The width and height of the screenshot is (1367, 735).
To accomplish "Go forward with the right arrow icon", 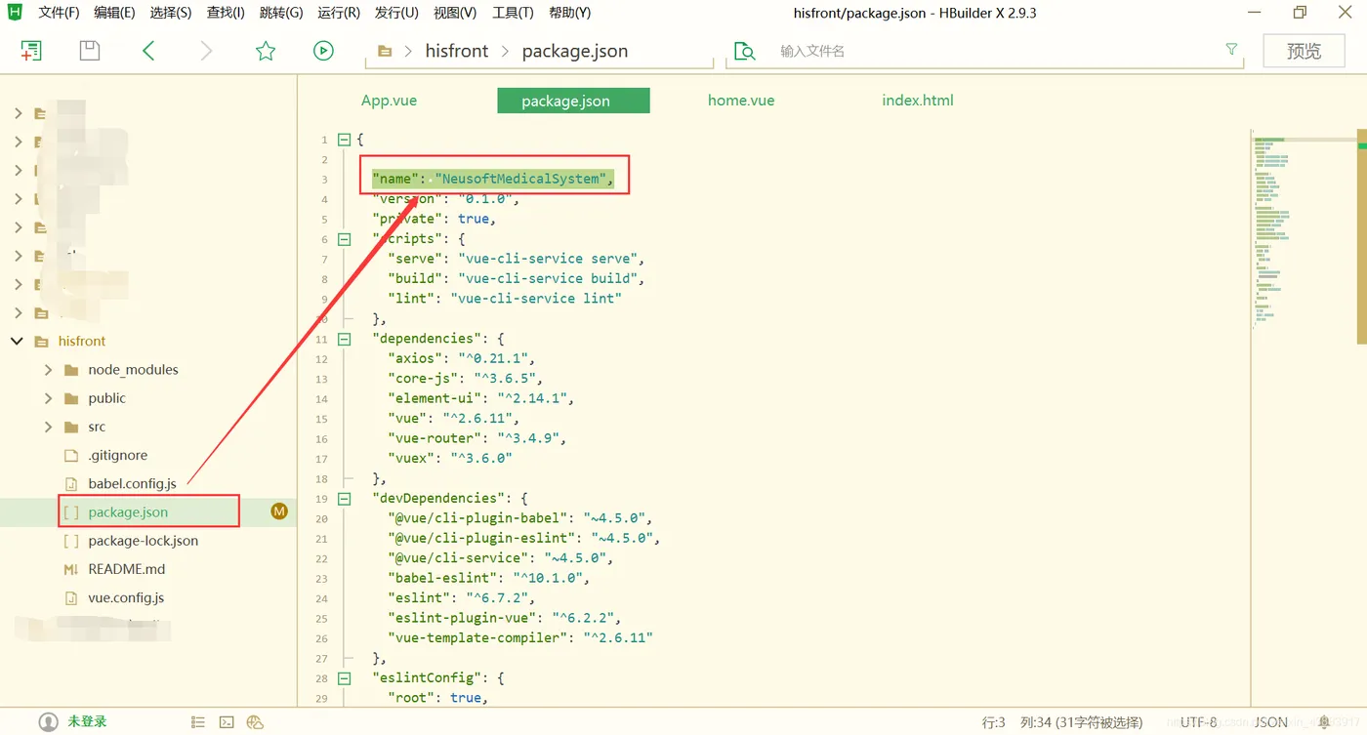I will (x=206, y=51).
